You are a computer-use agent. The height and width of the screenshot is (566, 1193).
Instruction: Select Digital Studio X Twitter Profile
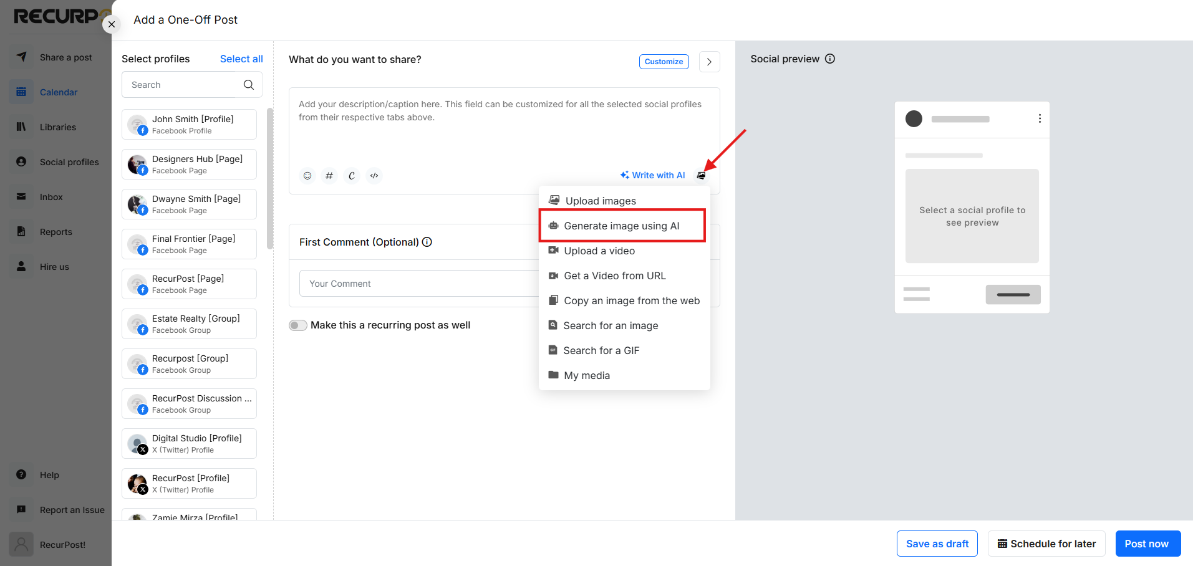(189, 444)
